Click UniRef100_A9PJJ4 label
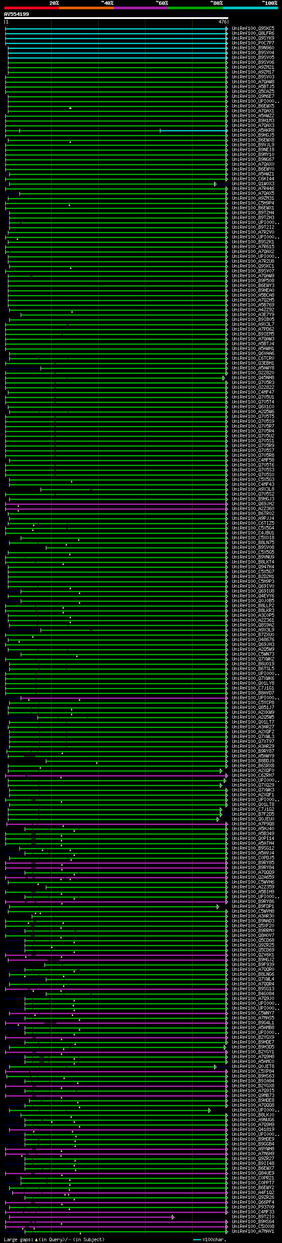Screen dimensions: 282x1243 (x=253, y=518)
